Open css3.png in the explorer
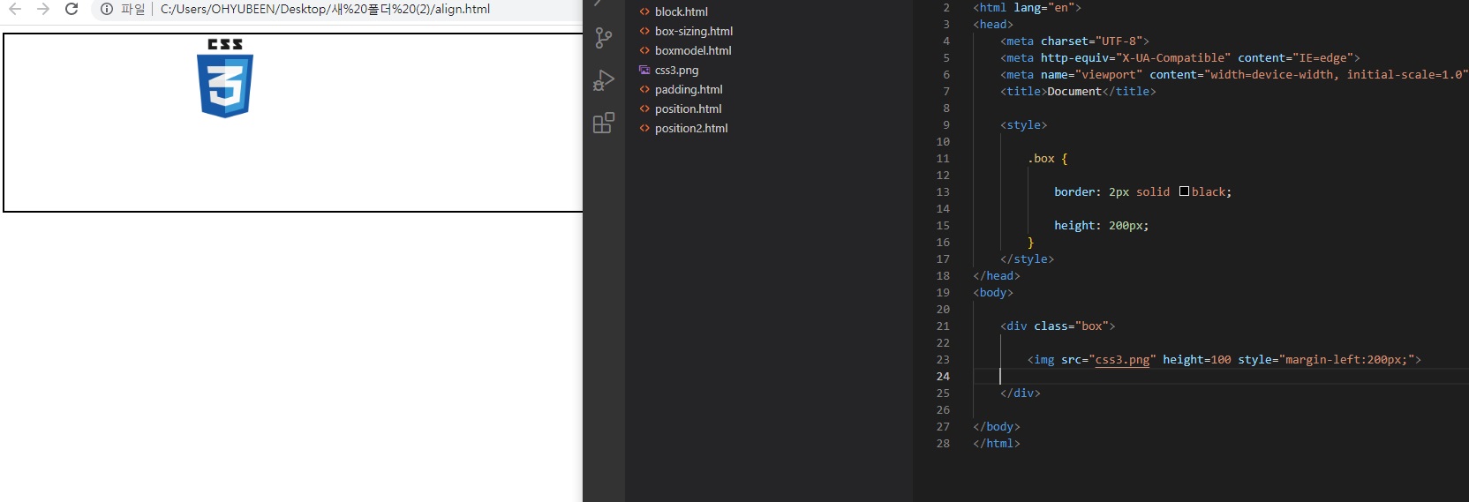The height and width of the screenshot is (502, 1469). (676, 70)
